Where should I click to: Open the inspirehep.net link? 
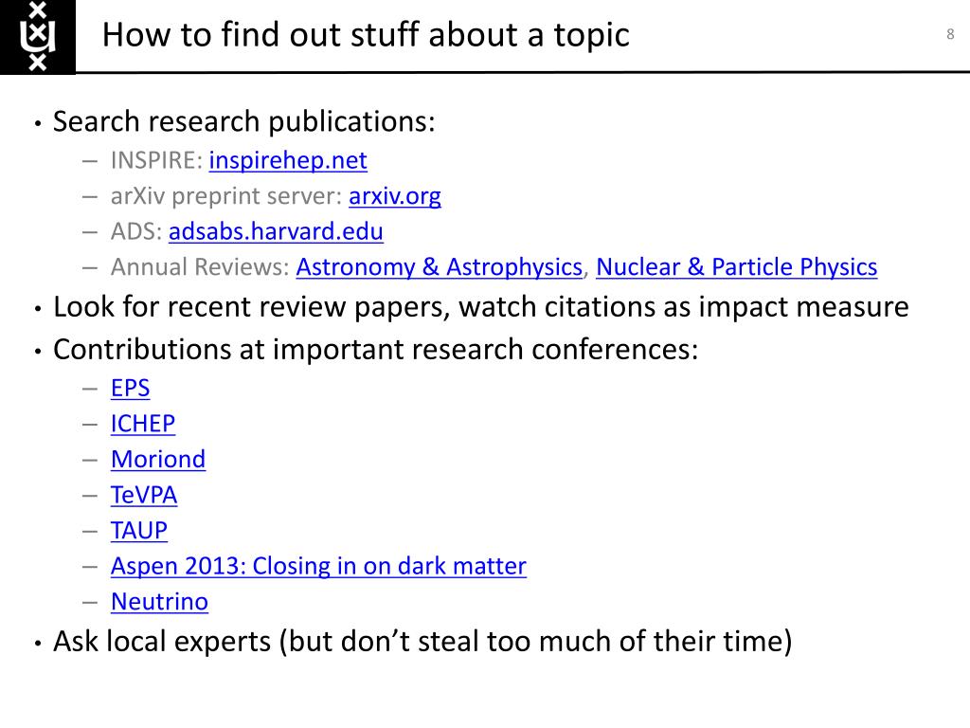[288, 160]
